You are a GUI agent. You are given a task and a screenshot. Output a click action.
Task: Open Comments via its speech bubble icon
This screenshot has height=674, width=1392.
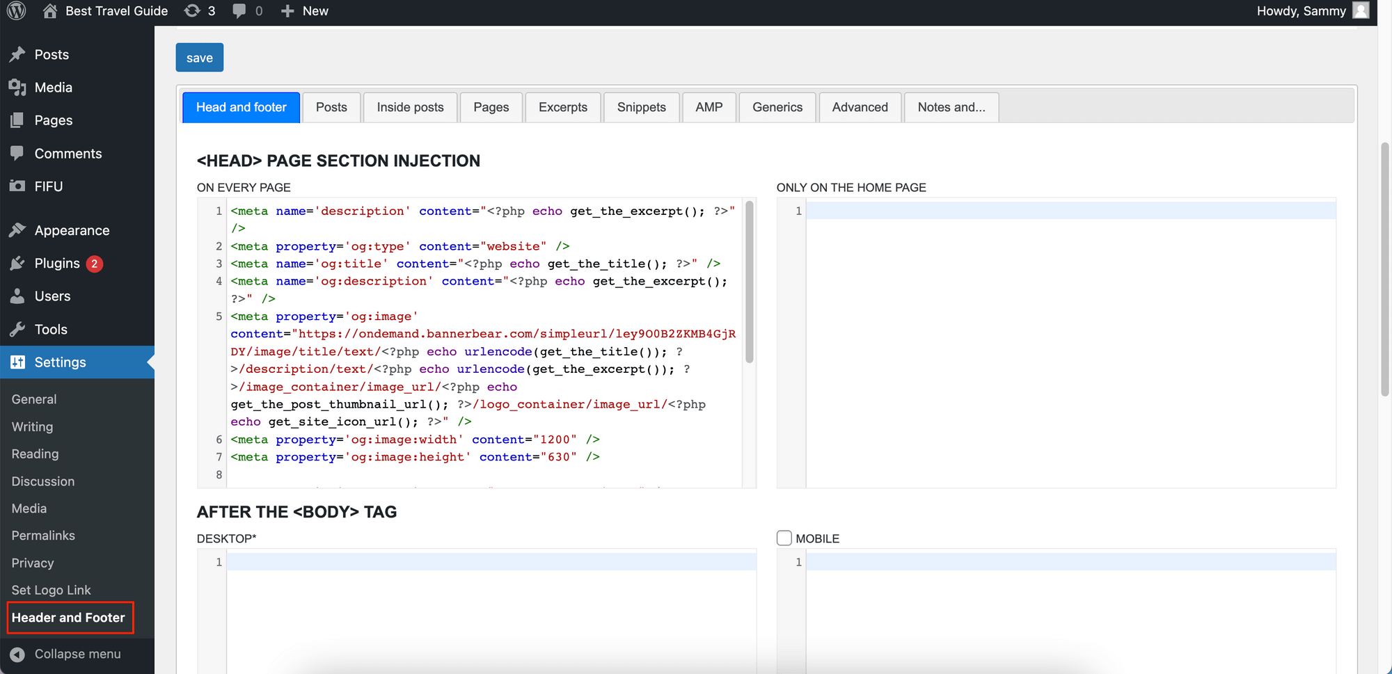(x=18, y=153)
